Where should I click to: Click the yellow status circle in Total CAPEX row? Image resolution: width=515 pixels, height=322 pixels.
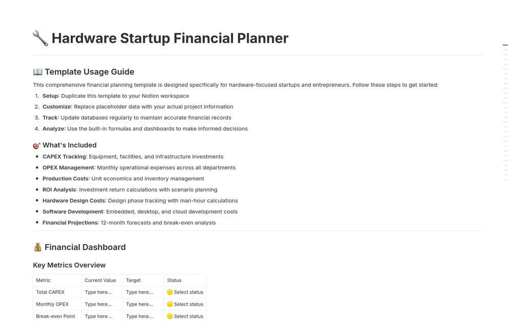point(170,292)
